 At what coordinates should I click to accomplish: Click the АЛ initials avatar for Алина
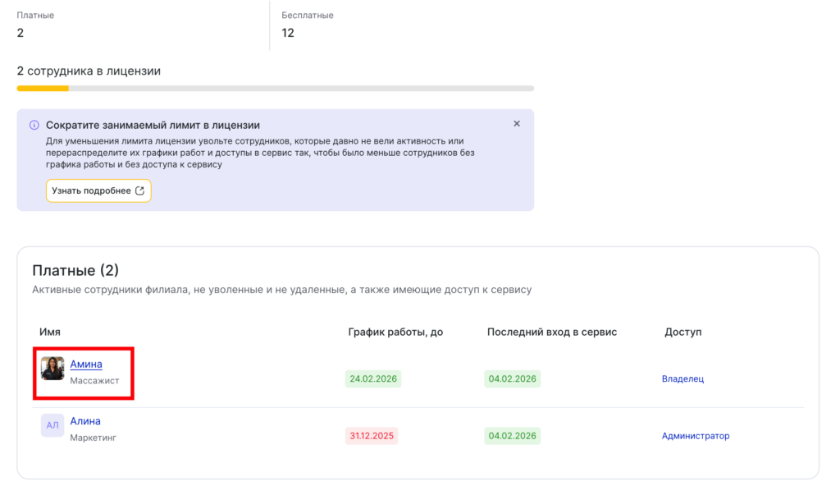[x=52, y=425]
